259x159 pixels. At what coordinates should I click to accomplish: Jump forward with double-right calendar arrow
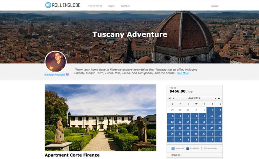pos(219,99)
